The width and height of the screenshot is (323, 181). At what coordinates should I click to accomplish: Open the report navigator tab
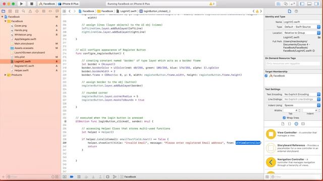(57, 11)
